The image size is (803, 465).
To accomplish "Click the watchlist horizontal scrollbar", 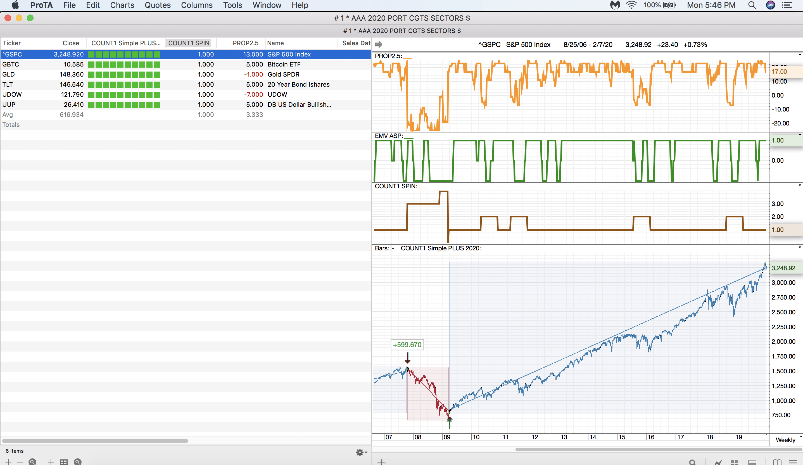I will point(95,441).
